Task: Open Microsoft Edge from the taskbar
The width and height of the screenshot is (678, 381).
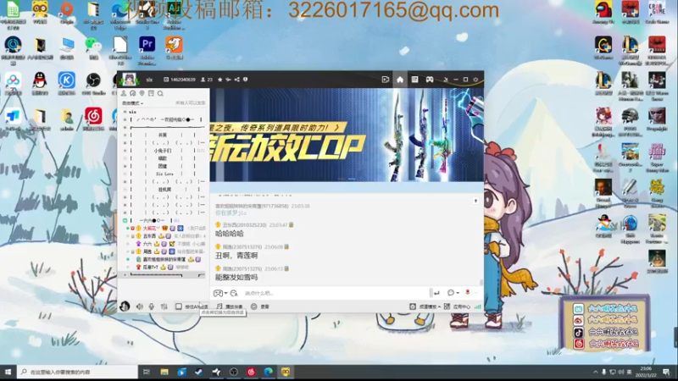Action: (x=269, y=372)
